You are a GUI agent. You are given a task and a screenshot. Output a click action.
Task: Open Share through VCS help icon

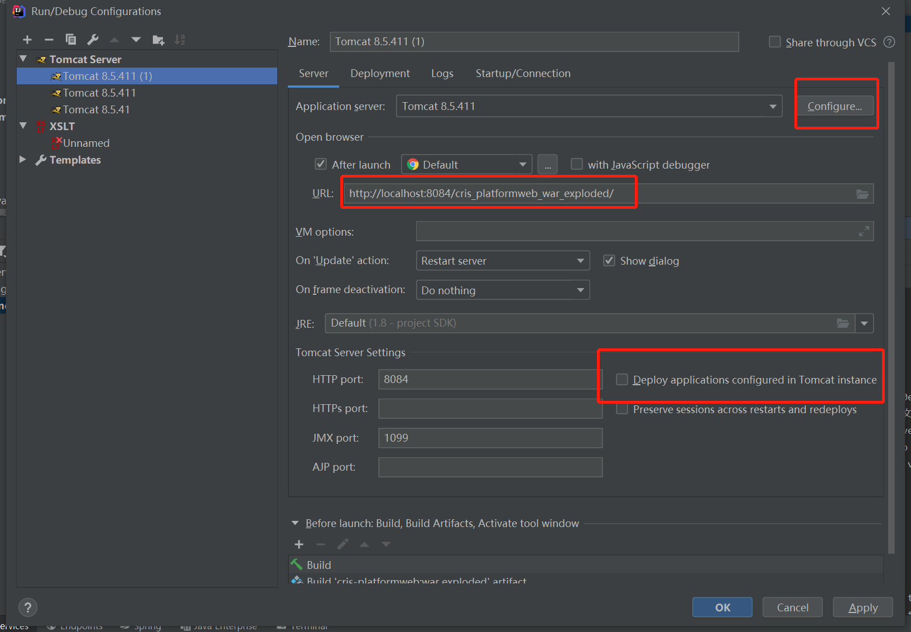890,42
